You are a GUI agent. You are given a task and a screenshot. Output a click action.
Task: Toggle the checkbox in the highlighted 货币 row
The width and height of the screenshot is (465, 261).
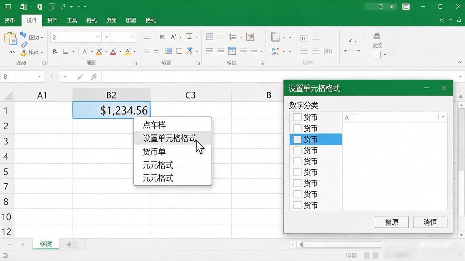(x=297, y=139)
